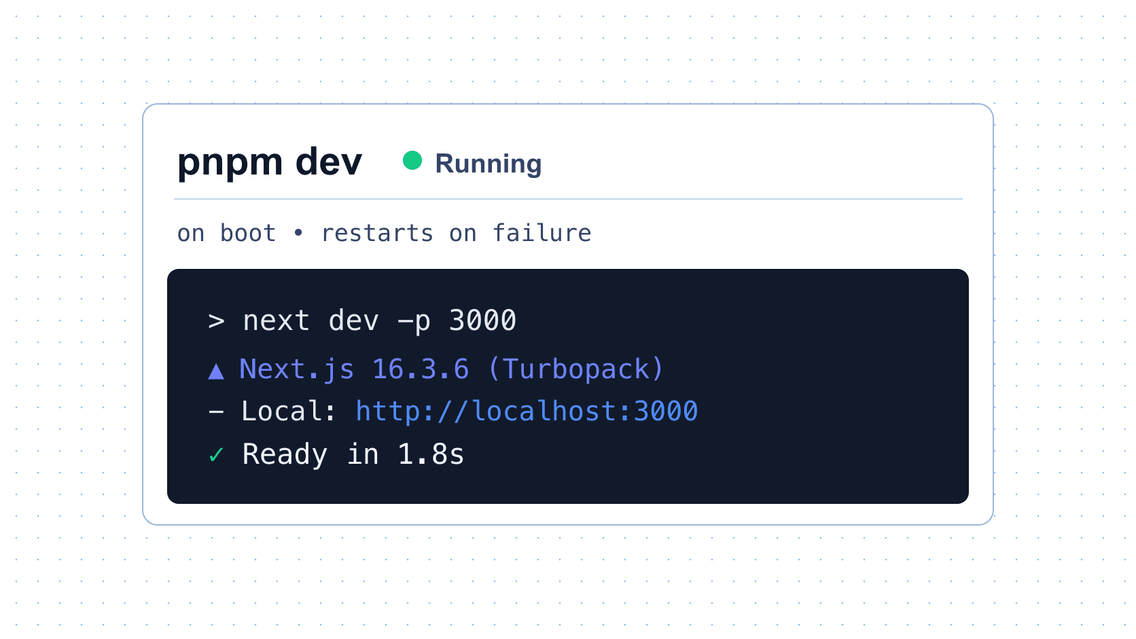Viewport: 1136px width, 639px height.
Task: Open the http://localhost:3000 link
Action: point(527,412)
